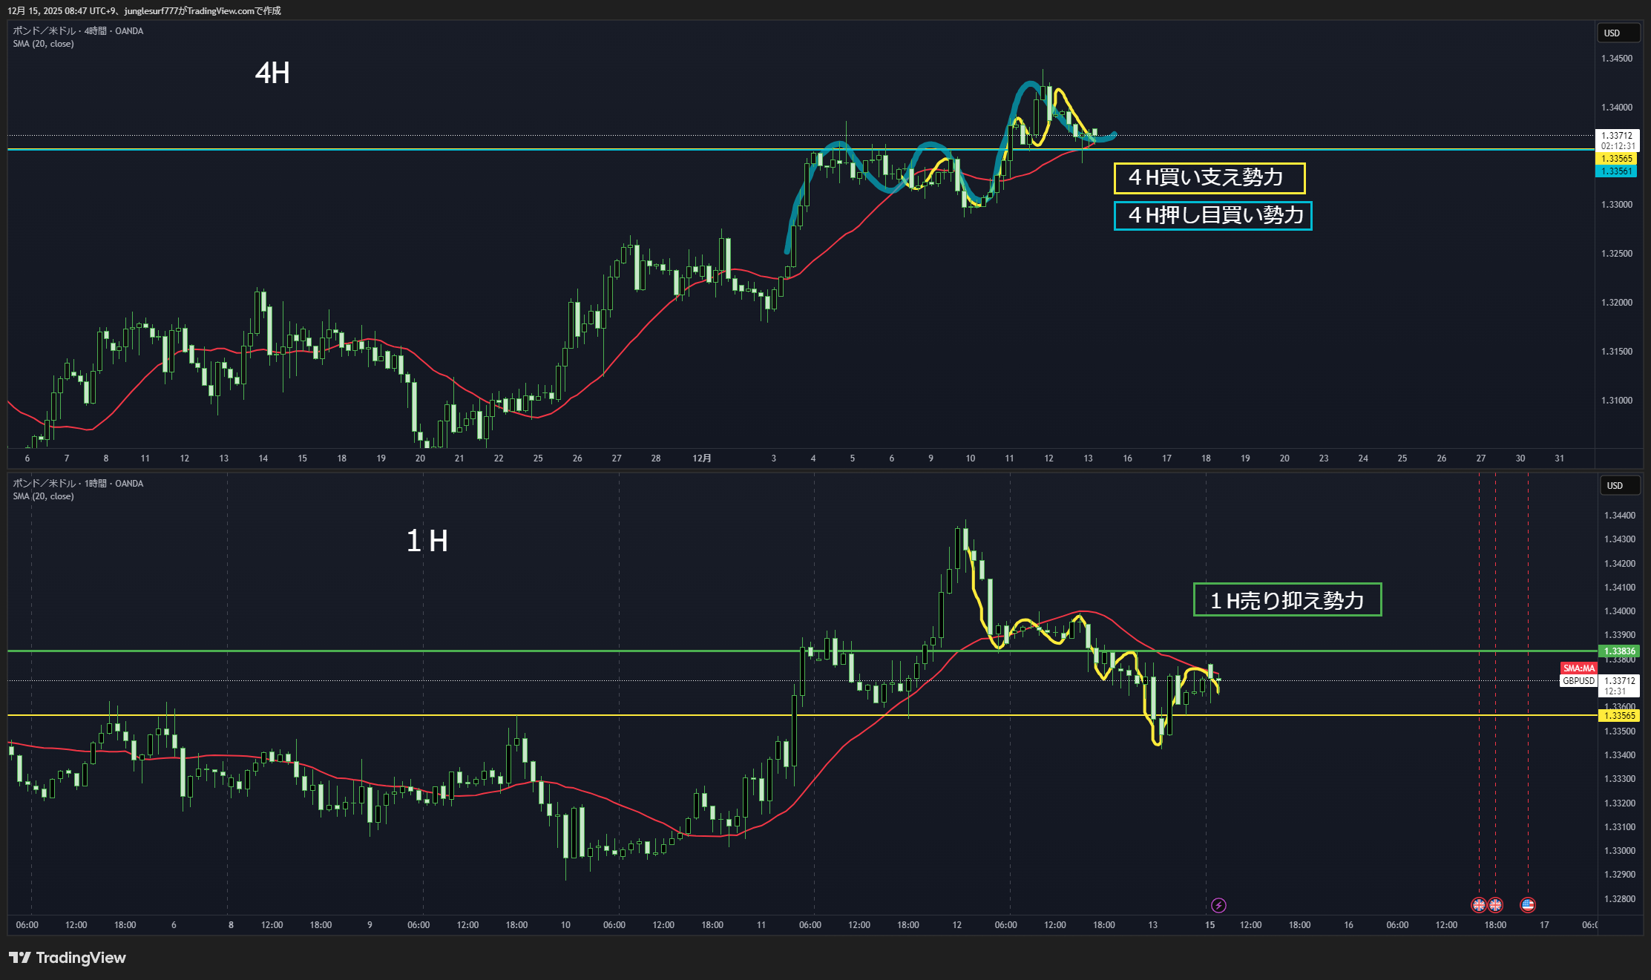Select the yellow 4H買い支え勢力 text box
This screenshot has height=980, width=1651.
click(x=1209, y=178)
